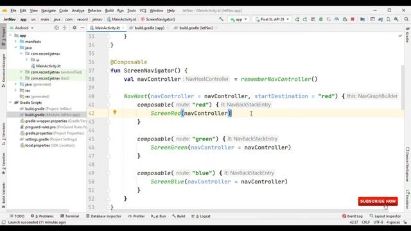Open the Event Log
The image size is (411, 231).
click(x=353, y=216)
